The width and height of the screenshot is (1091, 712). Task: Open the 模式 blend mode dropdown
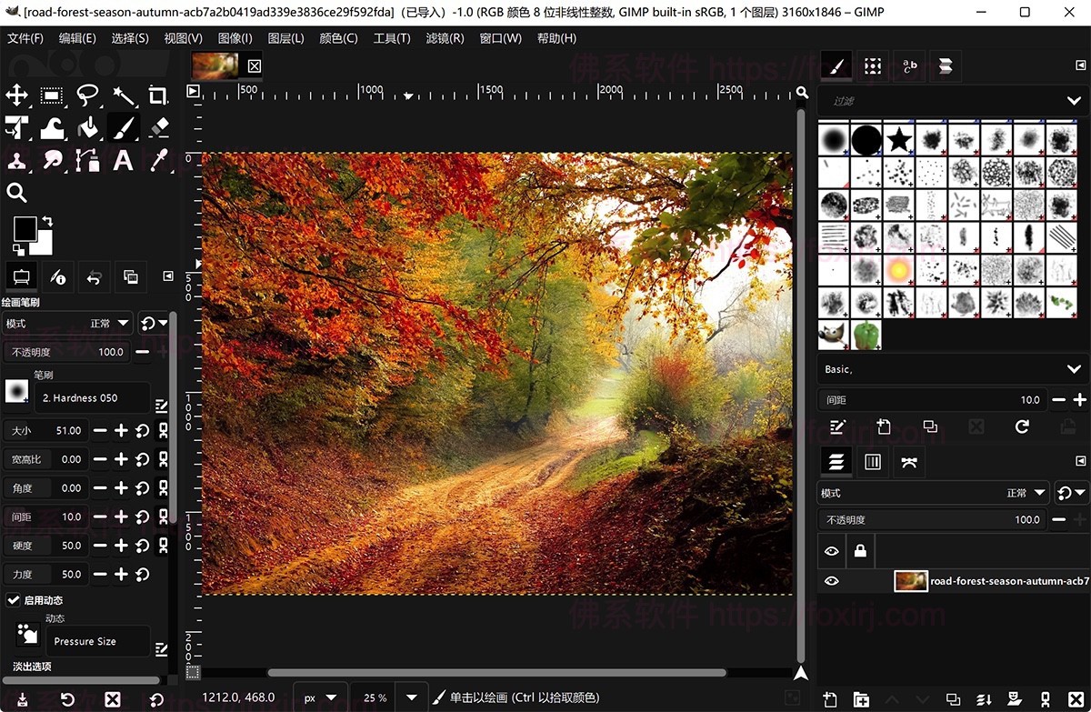tap(932, 493)
